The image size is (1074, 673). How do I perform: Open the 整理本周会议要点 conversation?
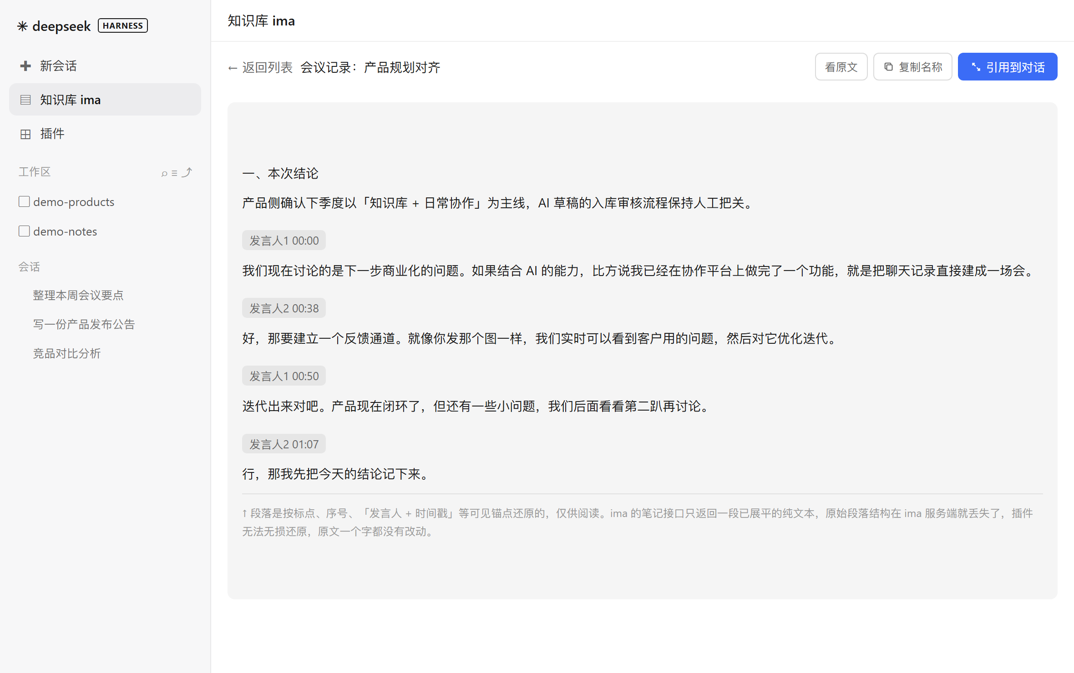click(78, 295)
